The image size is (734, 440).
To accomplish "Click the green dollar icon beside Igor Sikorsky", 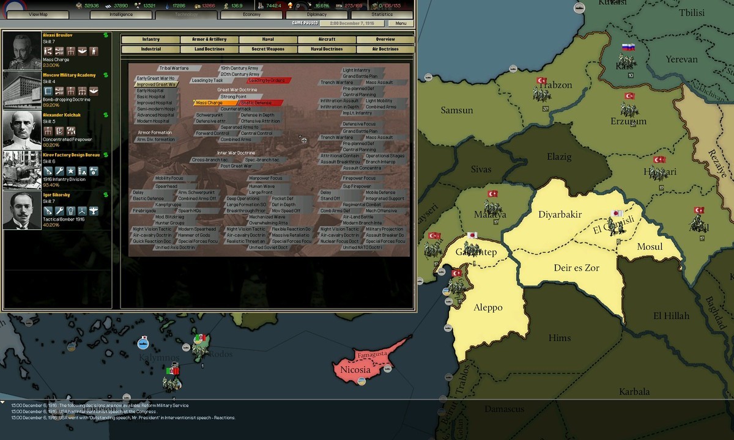I will [107, 194].
